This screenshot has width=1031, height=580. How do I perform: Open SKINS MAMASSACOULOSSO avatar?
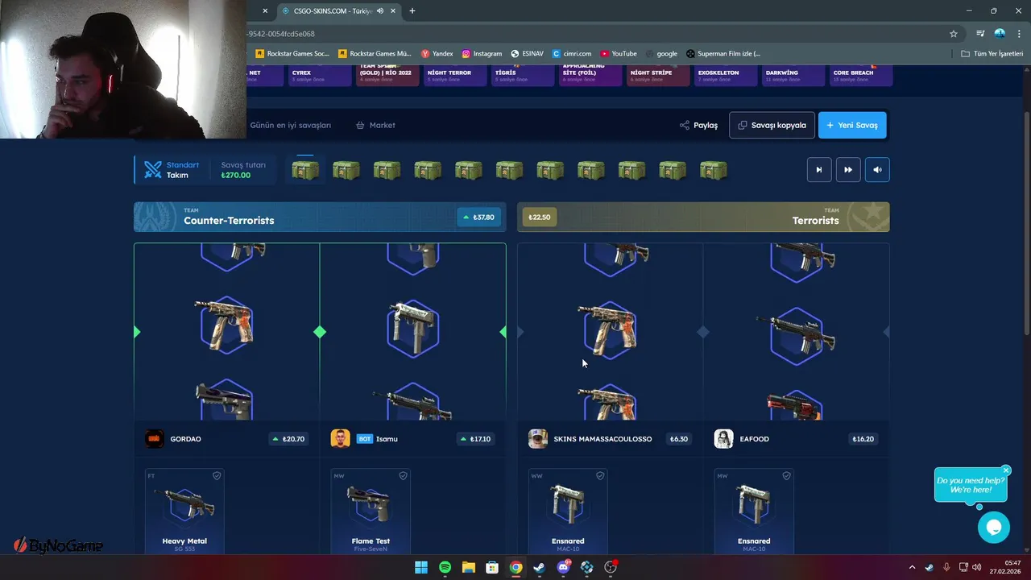click(537, 439)
